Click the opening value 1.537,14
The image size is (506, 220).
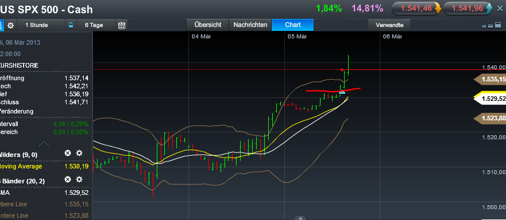coord(76,78)
